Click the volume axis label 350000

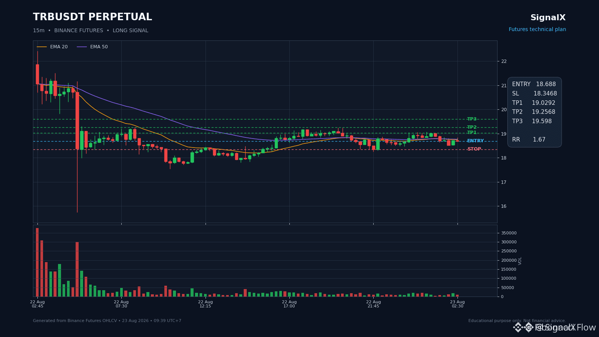coord(509,233)
